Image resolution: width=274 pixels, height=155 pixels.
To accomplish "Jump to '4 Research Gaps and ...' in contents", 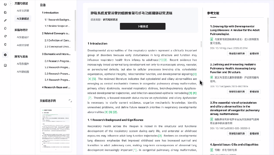I will click(56, 87).
